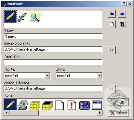134x120 pixels.
Task: Open the Priorita dropdown
Action: tap(47, 75)
